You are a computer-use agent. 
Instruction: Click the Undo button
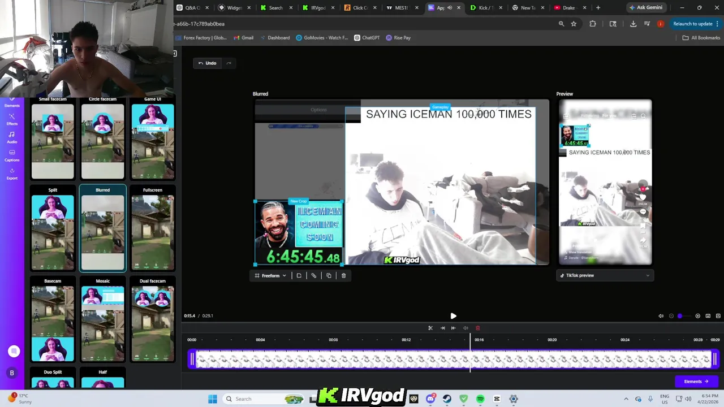coord(207,63)
